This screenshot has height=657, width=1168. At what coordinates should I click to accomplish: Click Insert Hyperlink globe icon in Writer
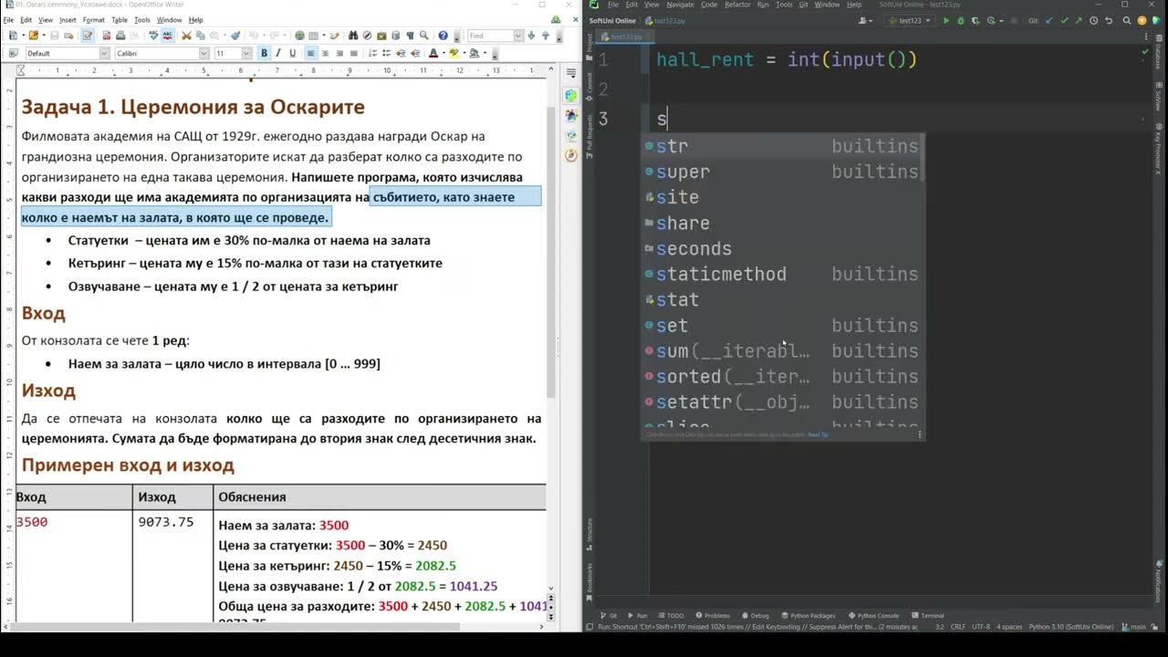pyautogui.click(x=299, y=36)
